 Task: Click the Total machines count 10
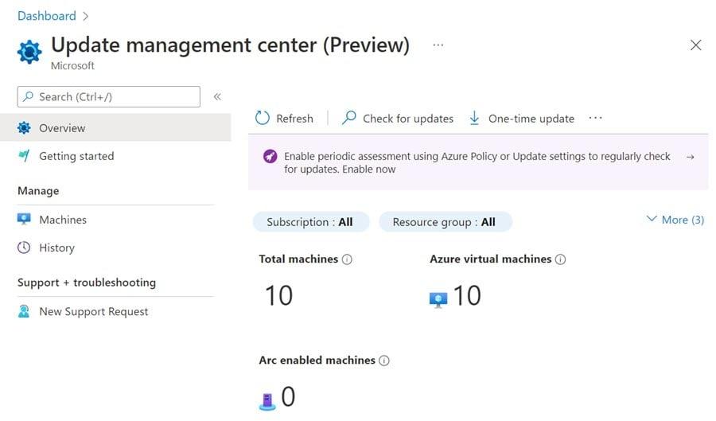coord(278,295)
